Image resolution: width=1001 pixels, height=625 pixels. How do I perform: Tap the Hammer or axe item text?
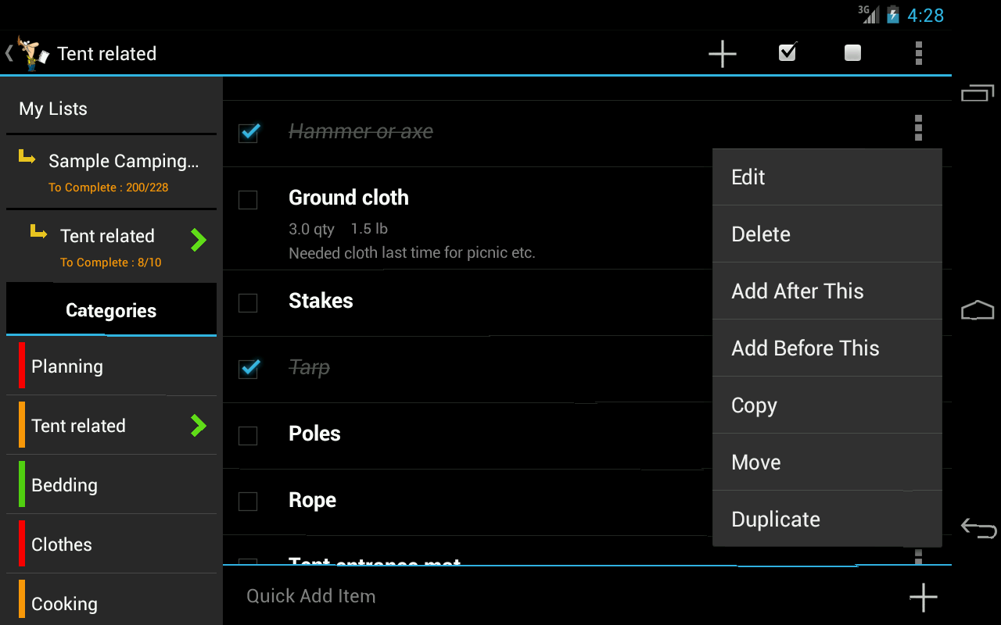tap(361, 131)
